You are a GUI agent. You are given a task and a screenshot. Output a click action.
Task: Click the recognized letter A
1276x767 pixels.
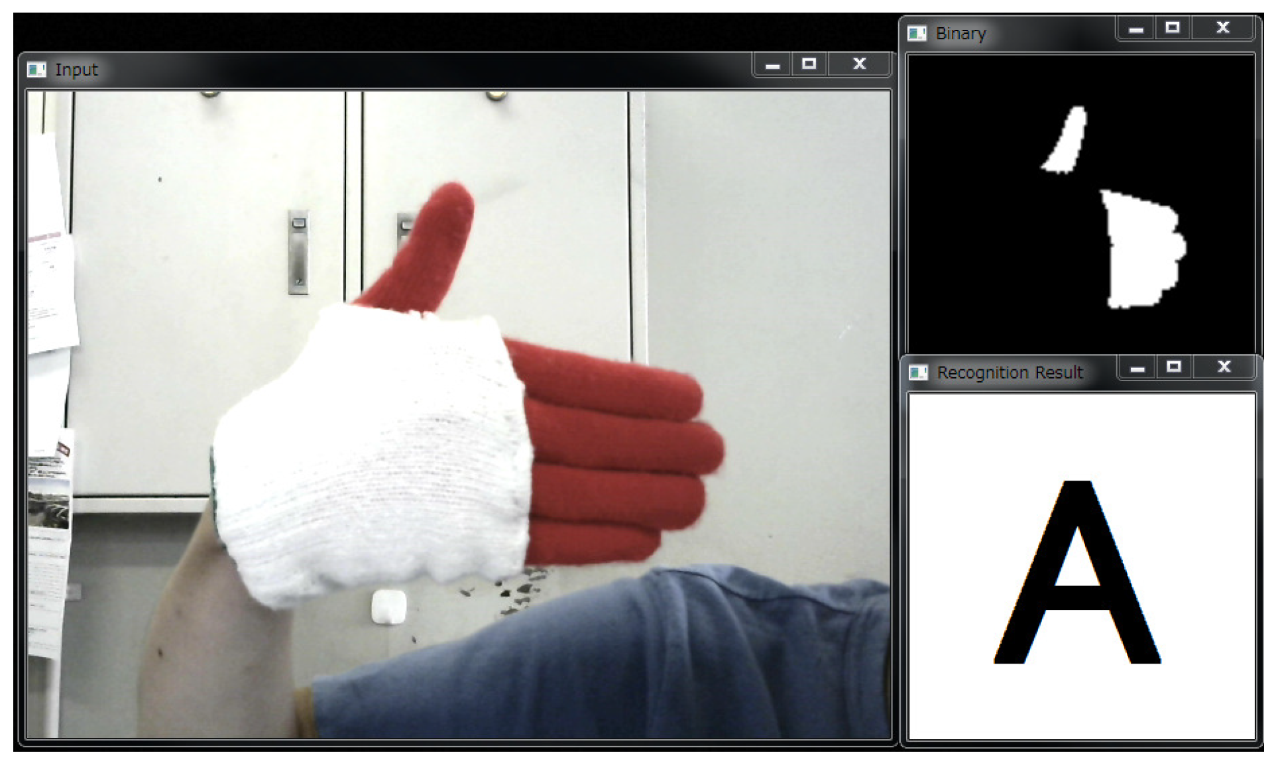click(x=1078, y=573)
